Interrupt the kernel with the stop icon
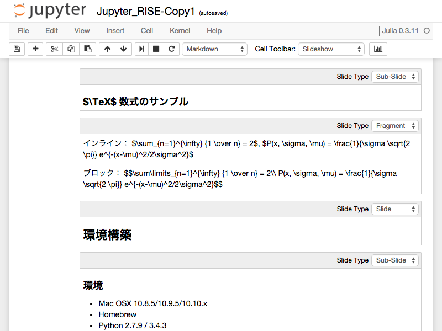The width and height of the screenshot is (442, 331). click(156, 49)
